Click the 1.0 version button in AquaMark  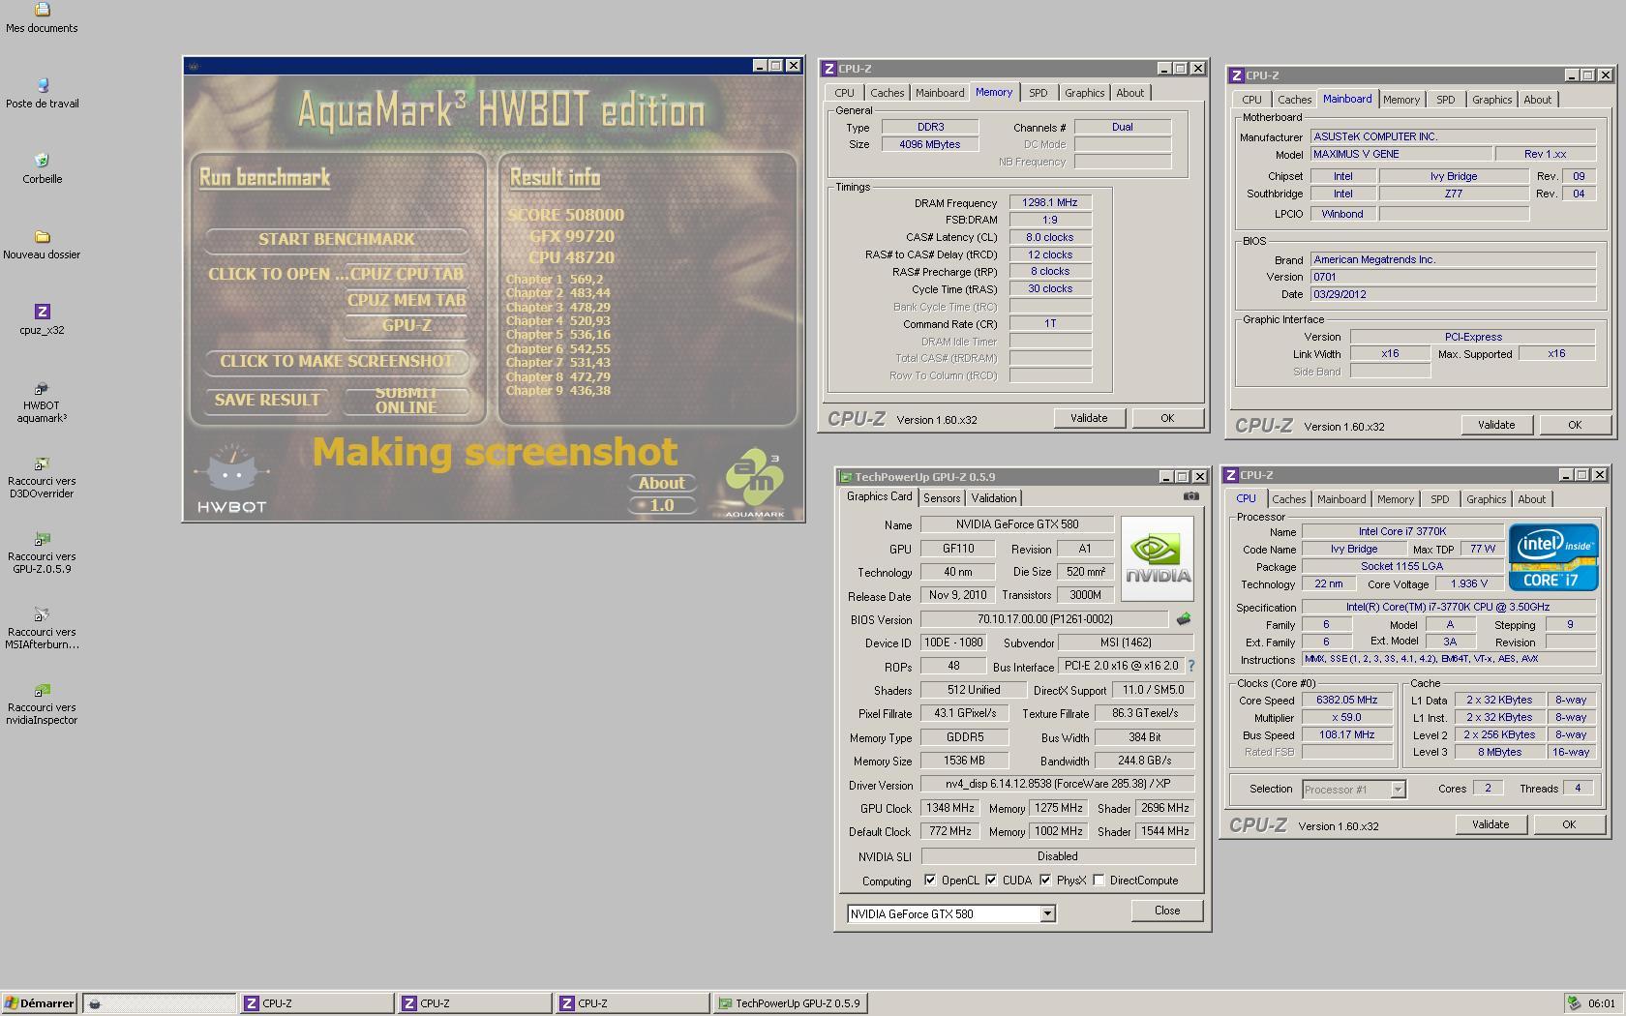click(662, 505)
